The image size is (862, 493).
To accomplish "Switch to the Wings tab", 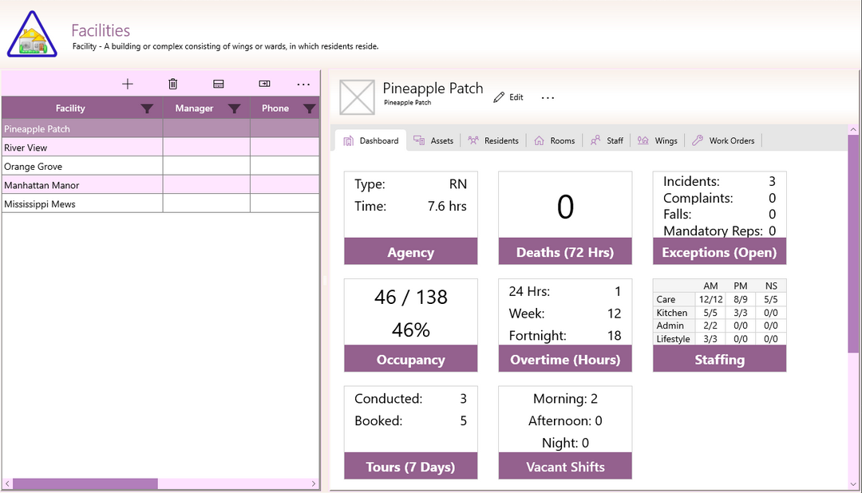I will (x=658, y=140).
